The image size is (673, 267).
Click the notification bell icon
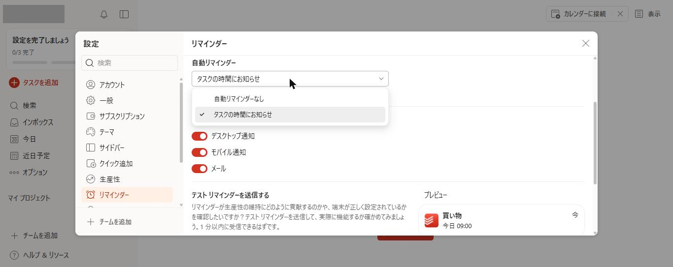click(104, 14)
